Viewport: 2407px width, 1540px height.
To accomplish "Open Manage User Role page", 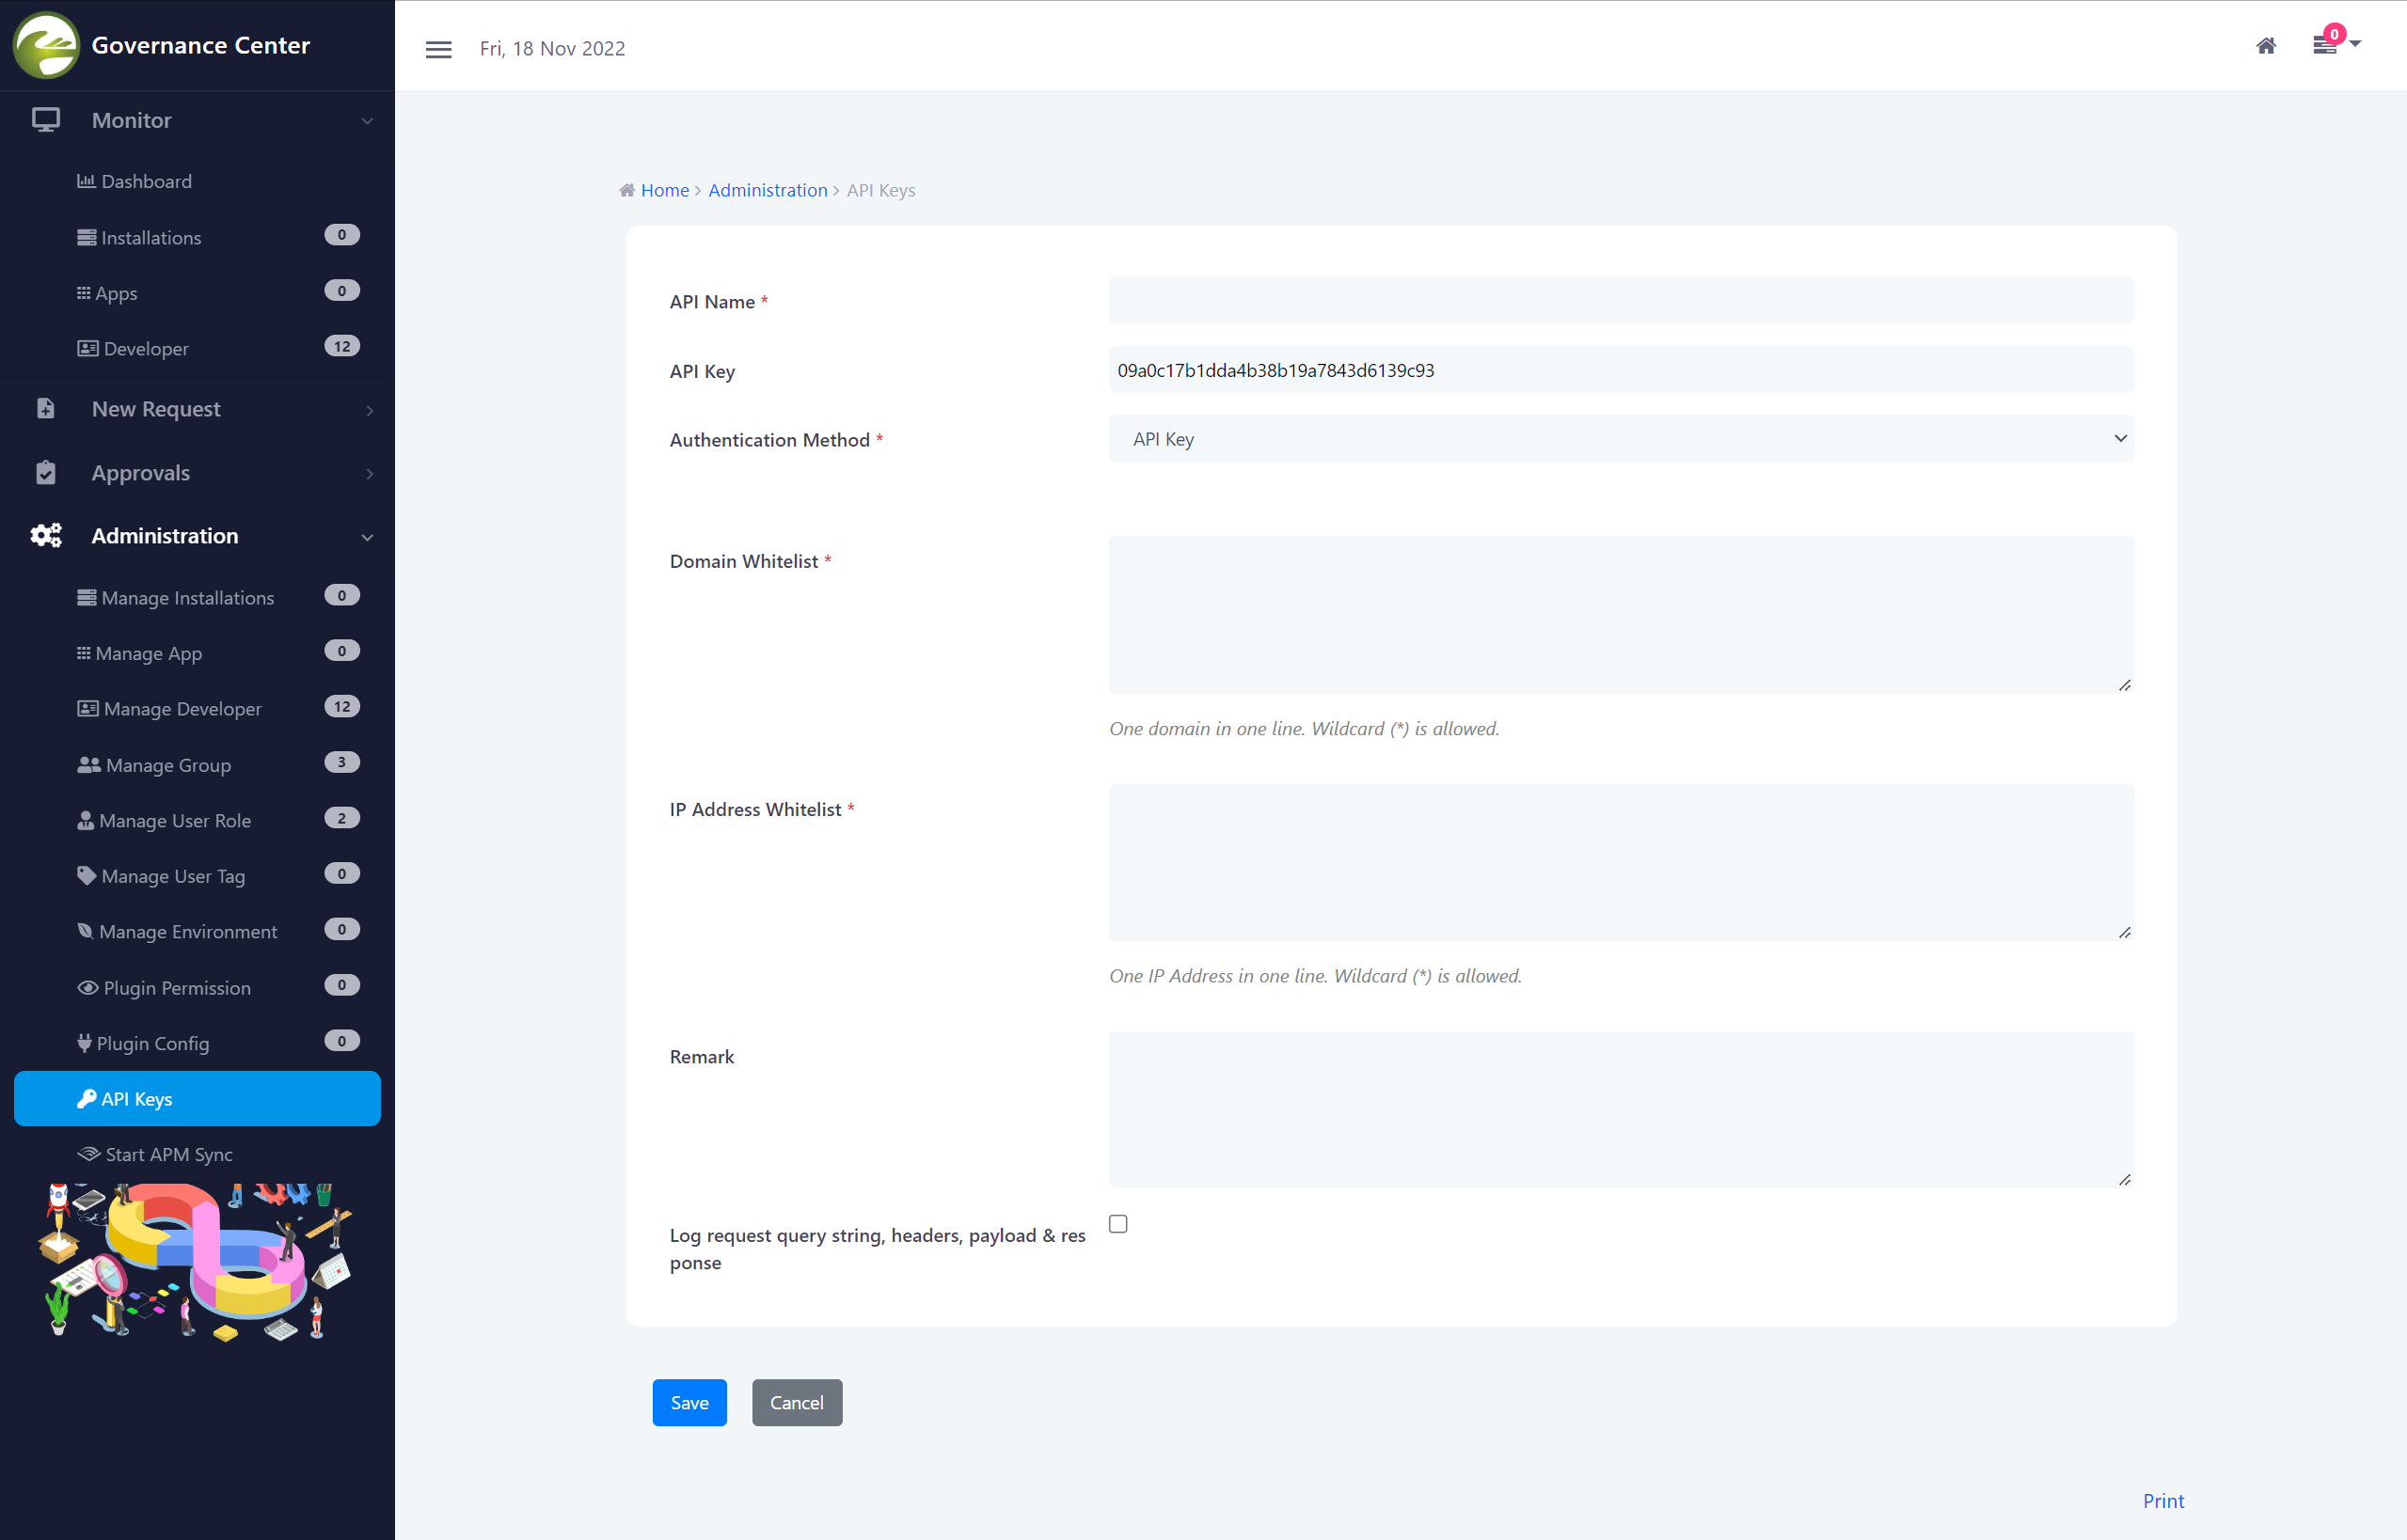I will [x=174, y=821].
